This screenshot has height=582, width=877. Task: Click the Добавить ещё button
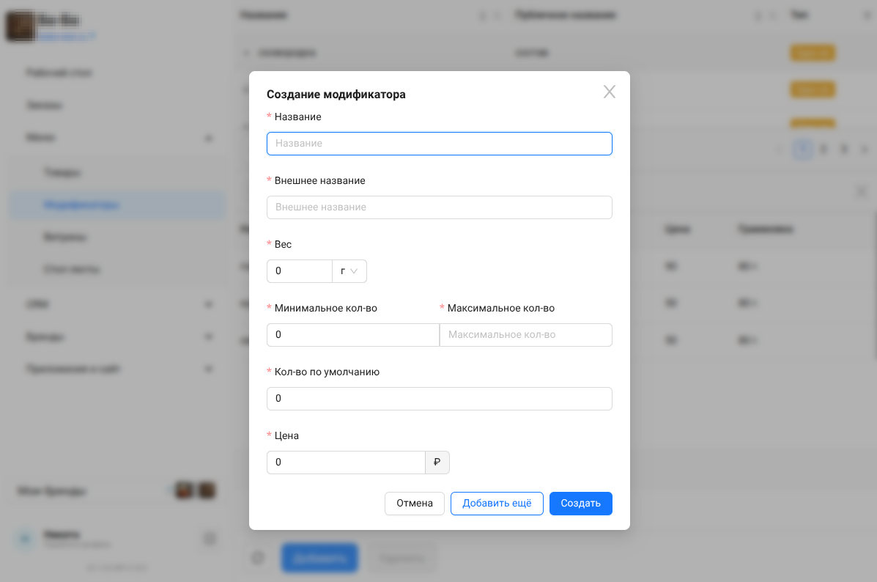(x=497, y=504)
